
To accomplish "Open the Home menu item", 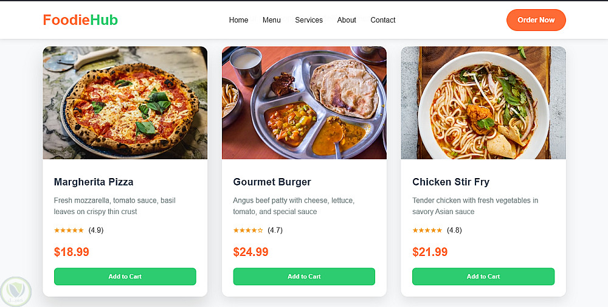I will click(238, 20).
